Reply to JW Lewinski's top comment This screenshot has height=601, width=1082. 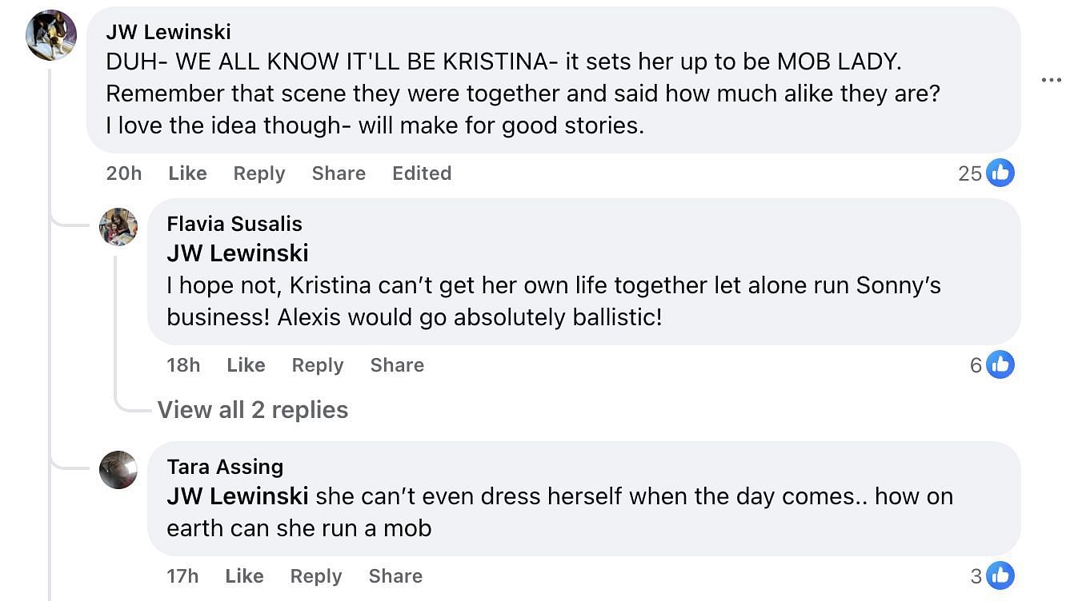click(258, 173)
